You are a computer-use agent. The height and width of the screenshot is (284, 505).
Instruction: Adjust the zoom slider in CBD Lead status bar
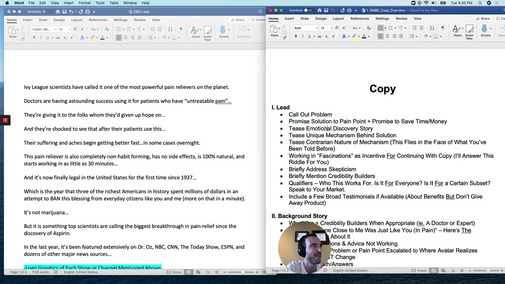pyautogui.click(x=242, y=272)
